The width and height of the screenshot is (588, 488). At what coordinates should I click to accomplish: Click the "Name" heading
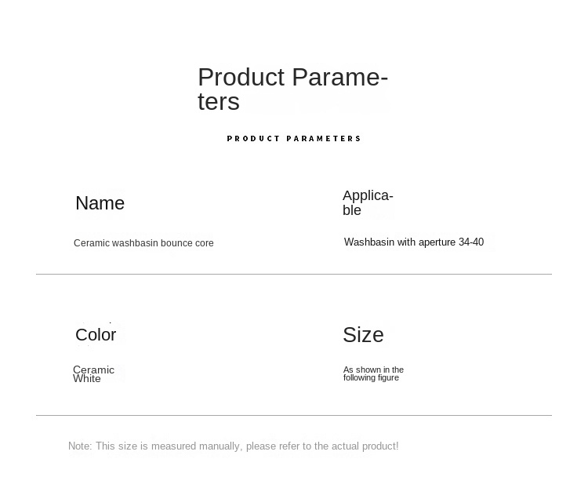(100, 203)
